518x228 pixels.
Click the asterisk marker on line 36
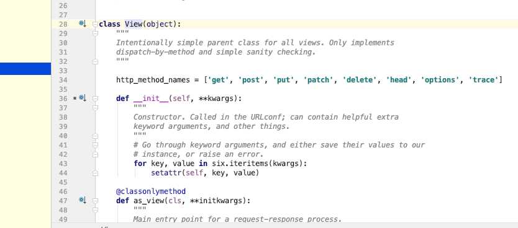[75, 98]
